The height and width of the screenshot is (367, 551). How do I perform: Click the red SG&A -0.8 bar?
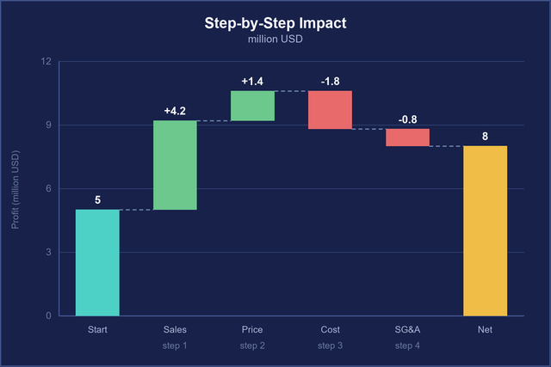(407, 138)
